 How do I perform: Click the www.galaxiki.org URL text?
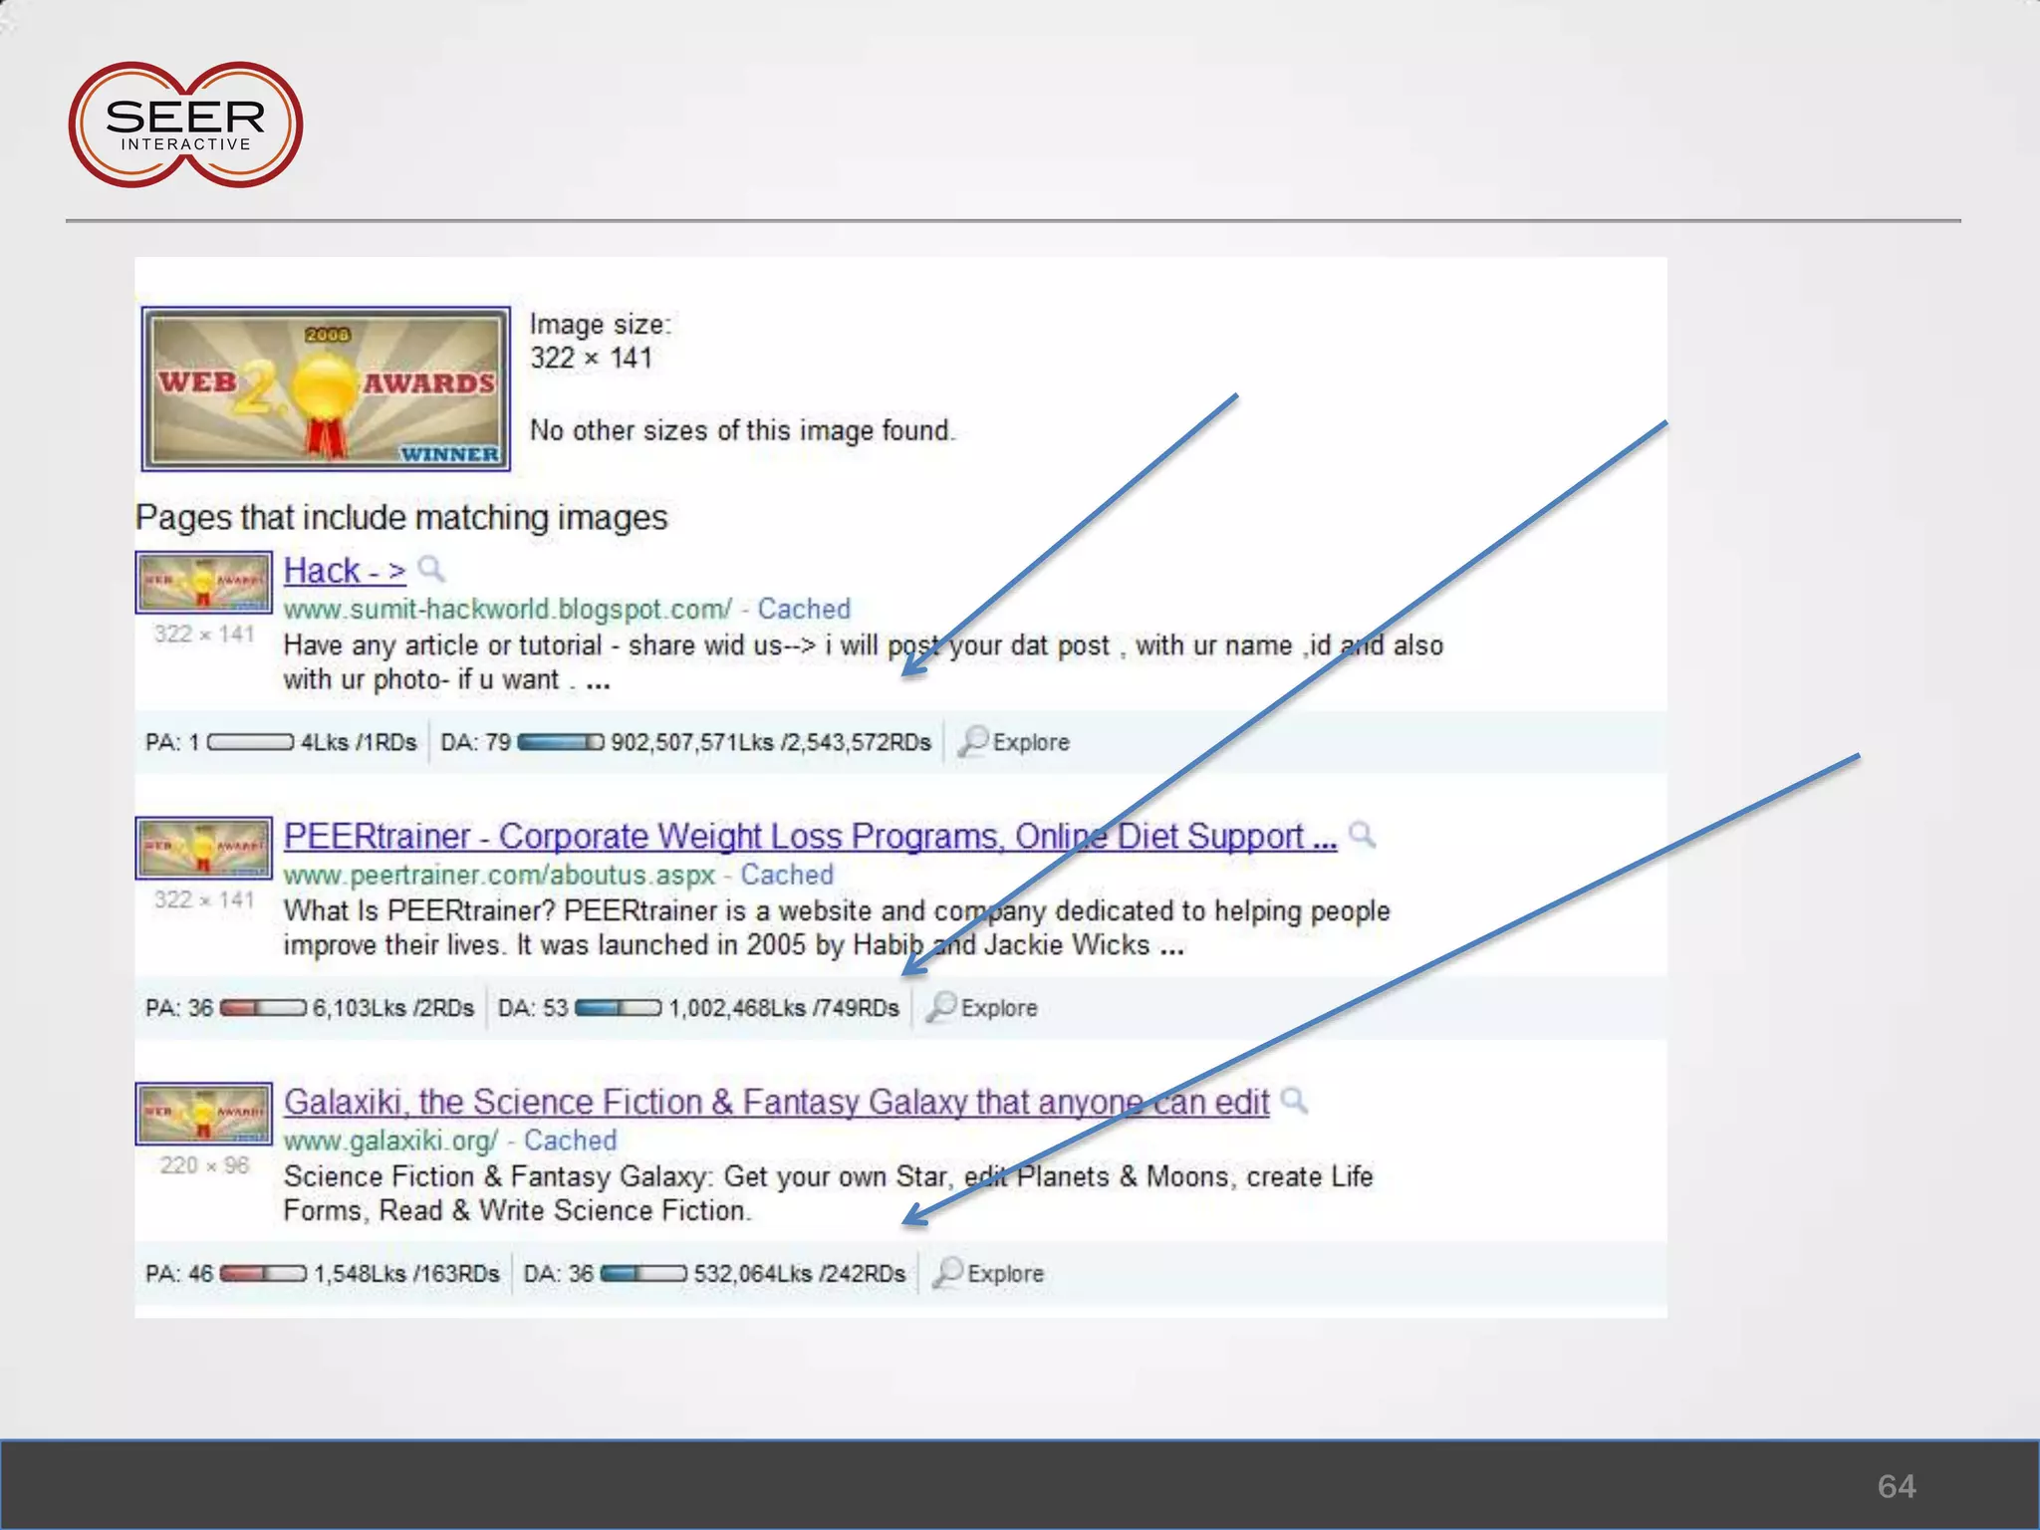[x=389, y=1140]
